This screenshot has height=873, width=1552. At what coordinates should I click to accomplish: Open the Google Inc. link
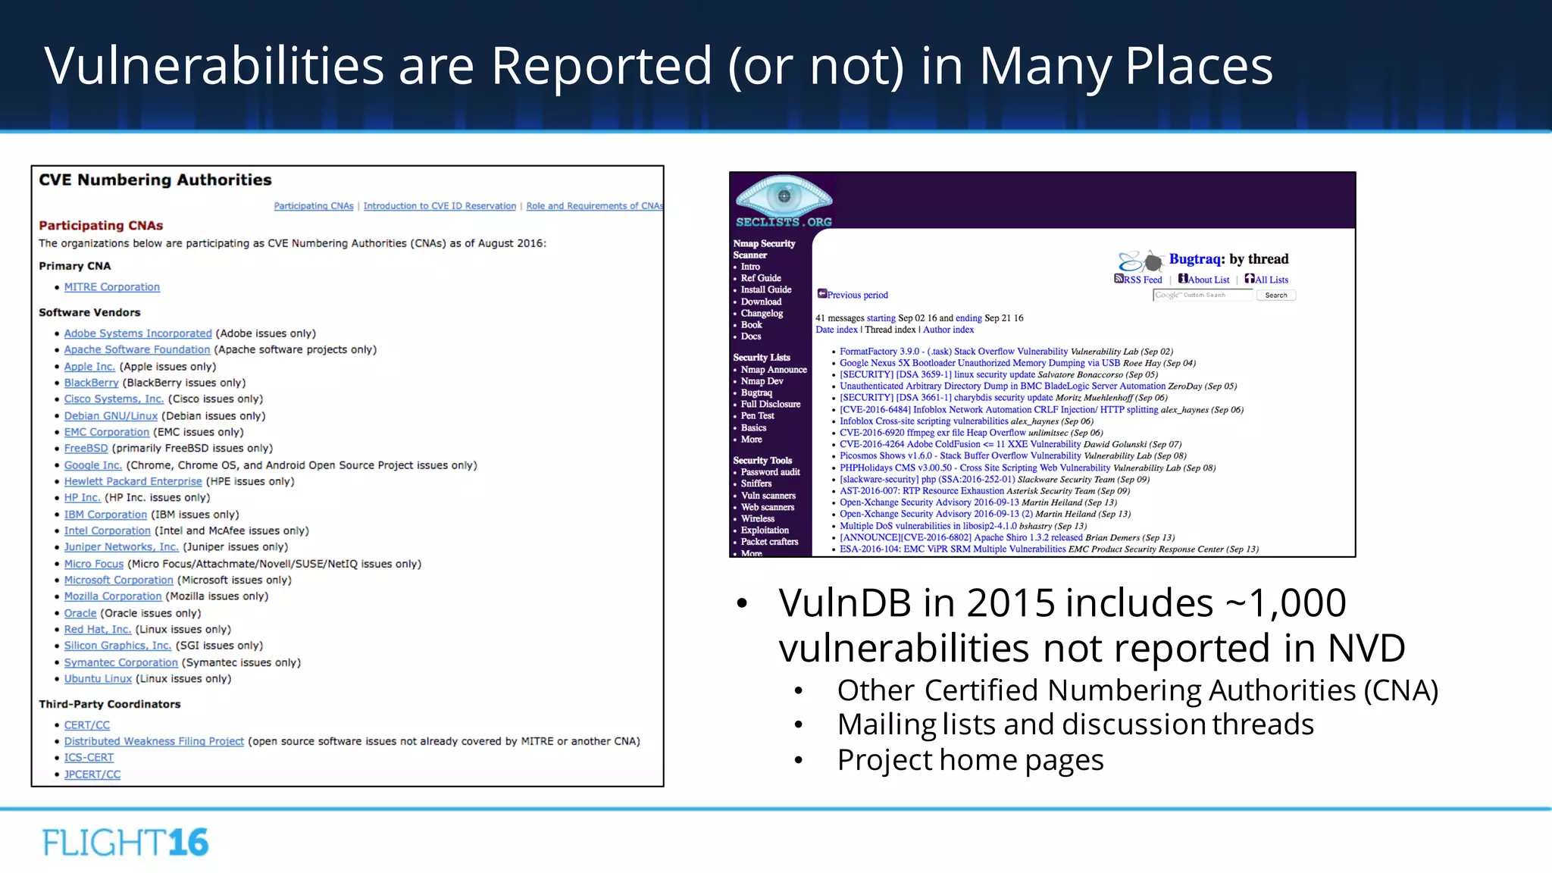[92, 465]
